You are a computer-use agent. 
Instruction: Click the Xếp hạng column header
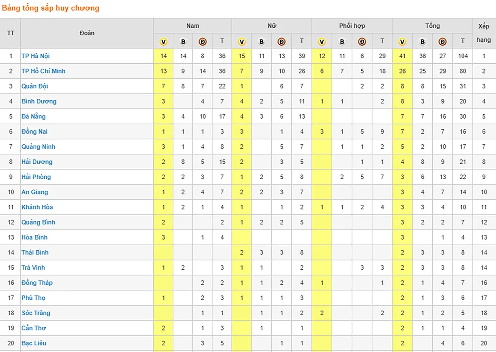pyautogui.click(x=484, y=33)
